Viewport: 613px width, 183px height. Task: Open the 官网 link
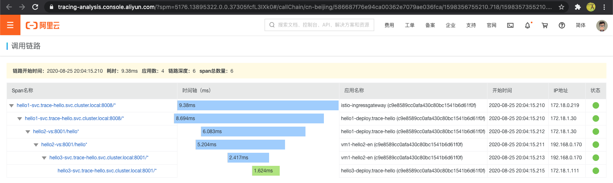(x=492, y=25)
